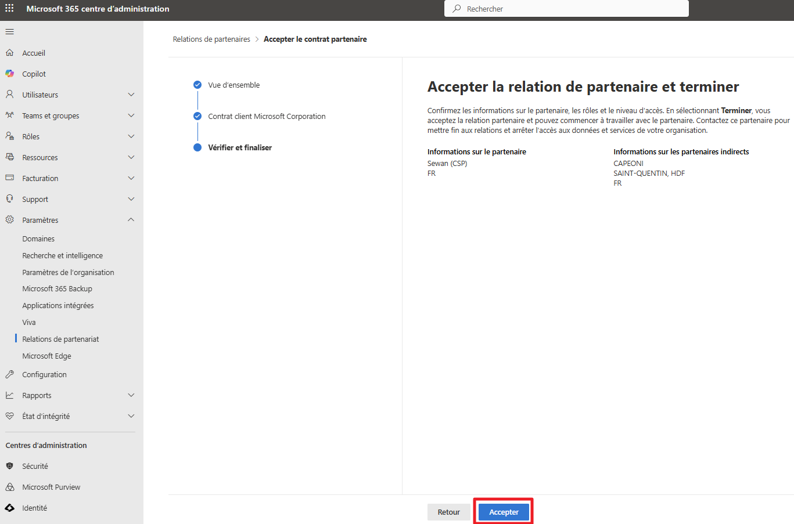Click the Utilisateurs person icon
The image size is (794, 524).
(x=9, y=95)
